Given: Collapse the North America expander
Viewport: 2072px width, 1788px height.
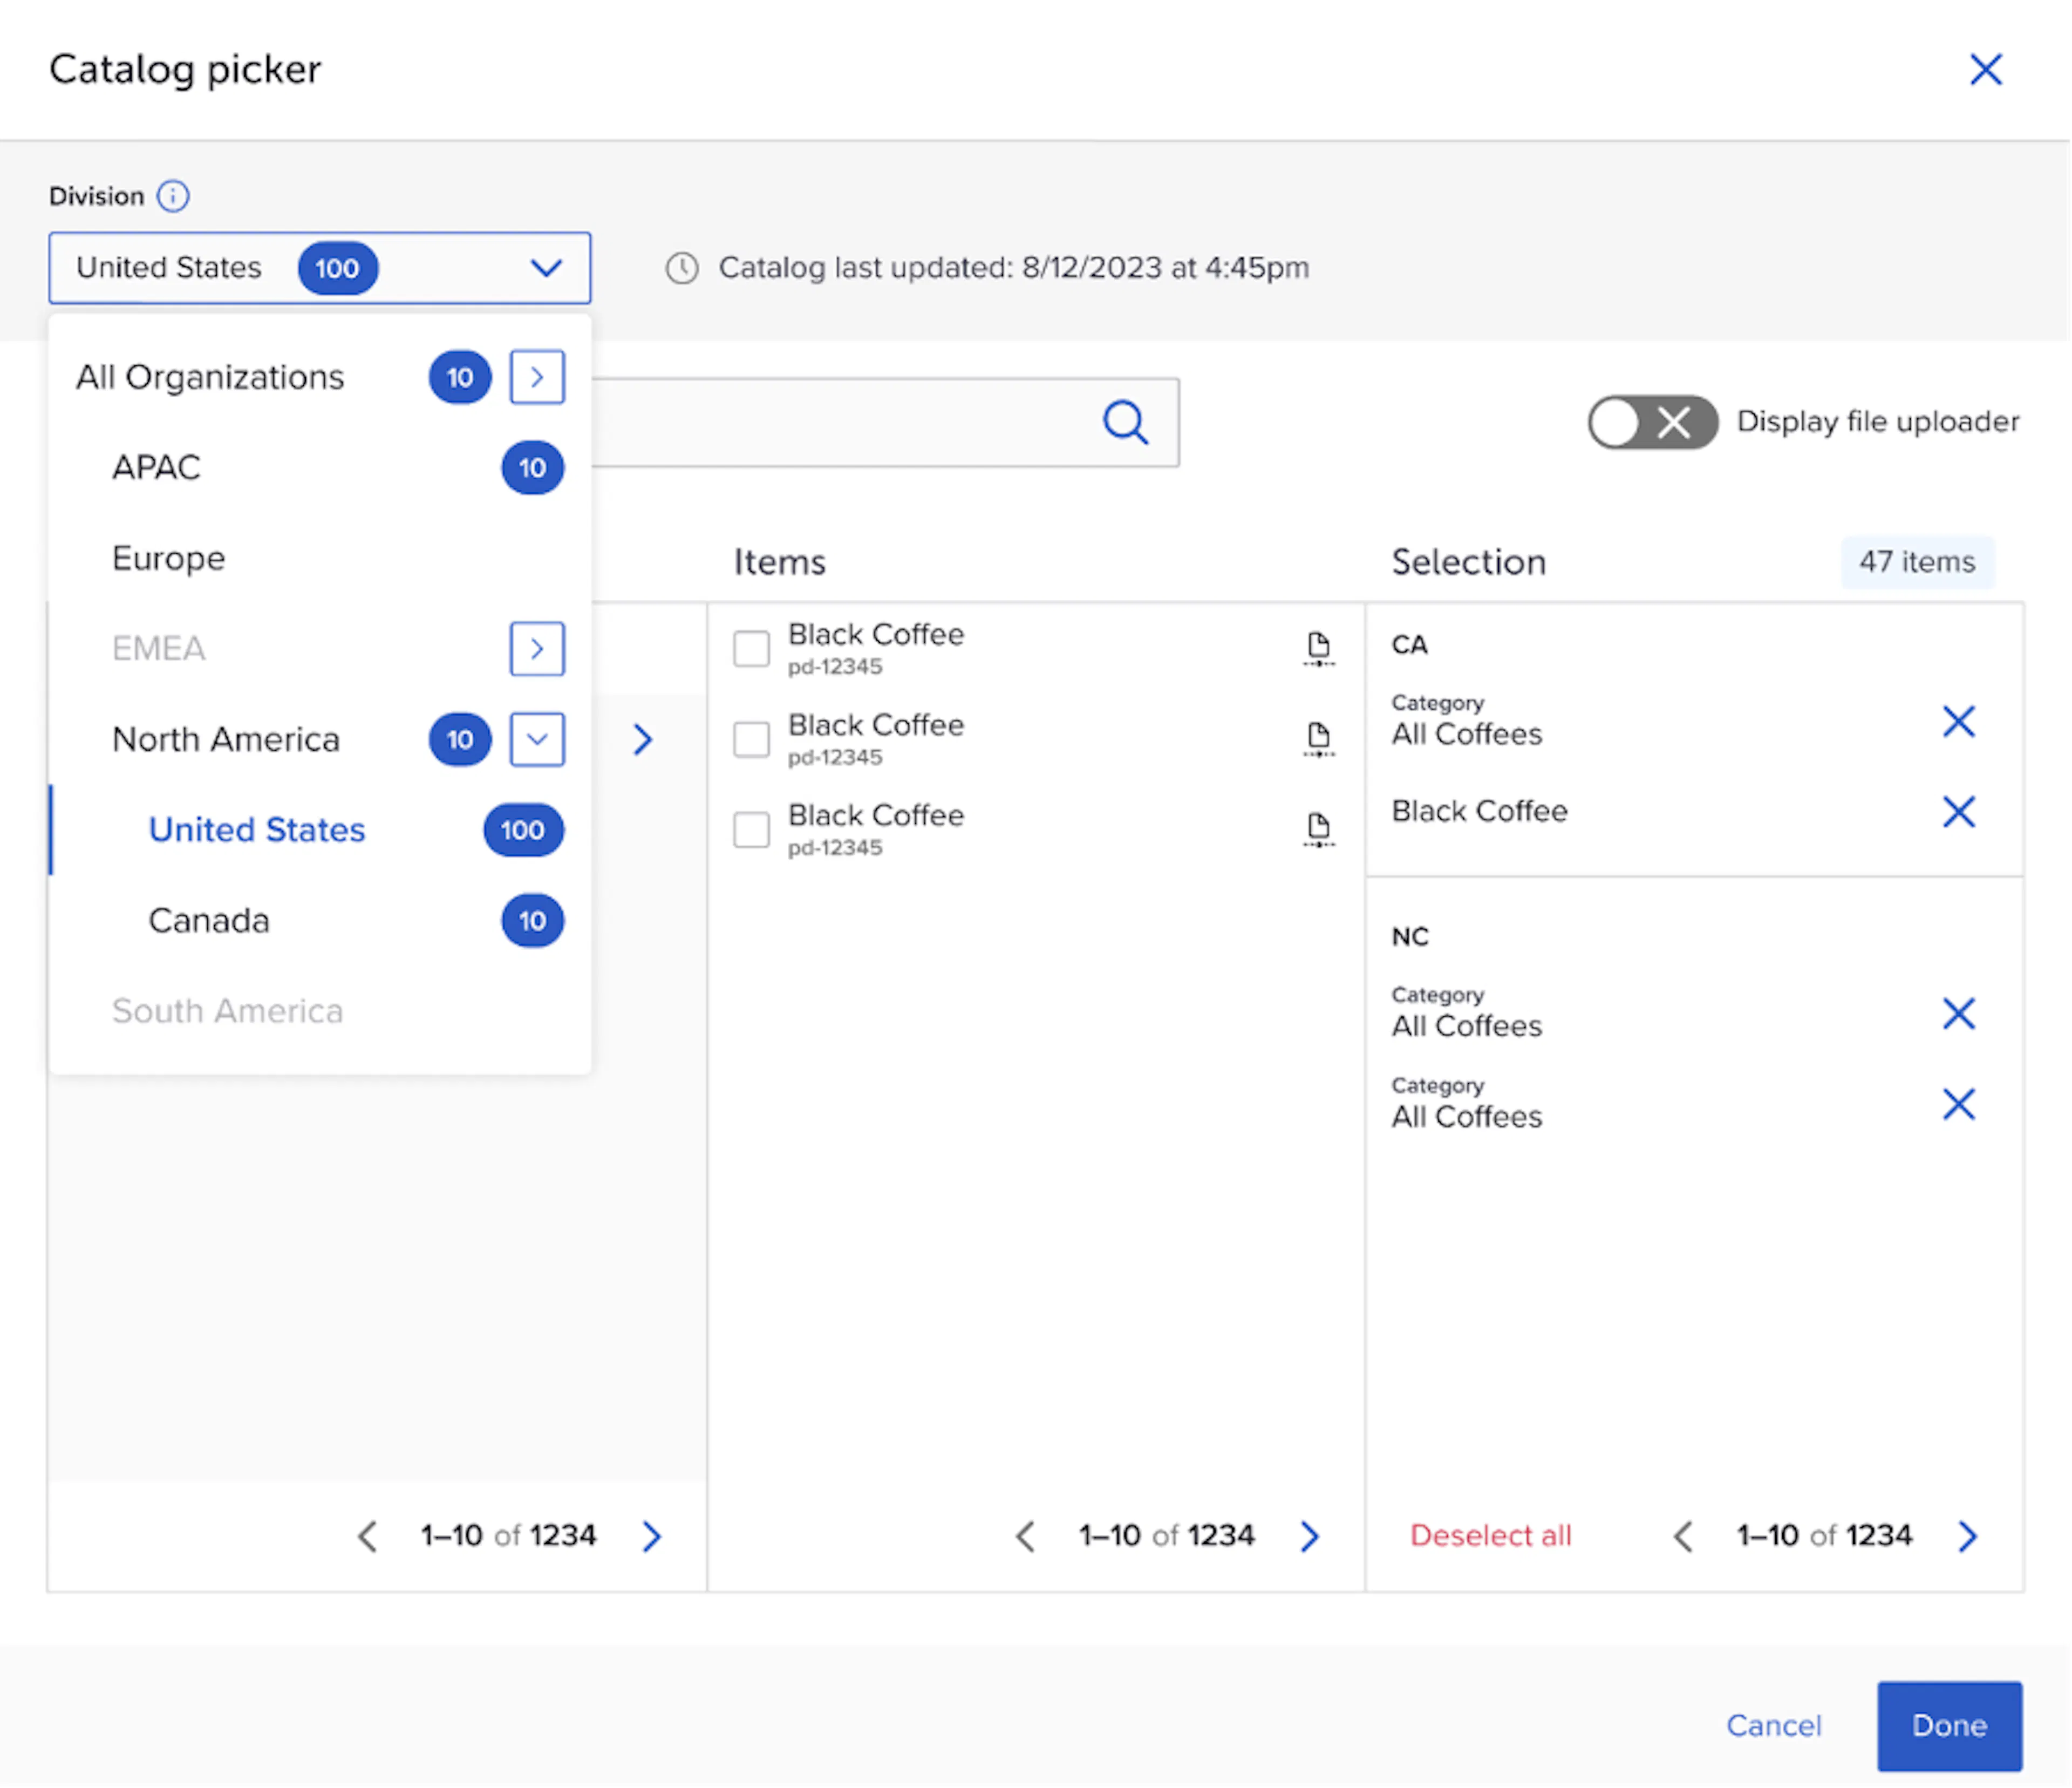Looking at the screenshot, I should pos(537,739).
